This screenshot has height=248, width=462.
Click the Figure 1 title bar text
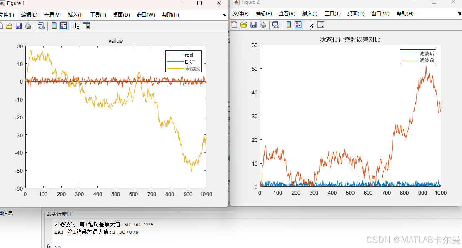pyautogui.click(x=16, y=3)
